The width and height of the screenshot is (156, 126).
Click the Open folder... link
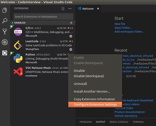pyautogui.click(x=123, y=28)
